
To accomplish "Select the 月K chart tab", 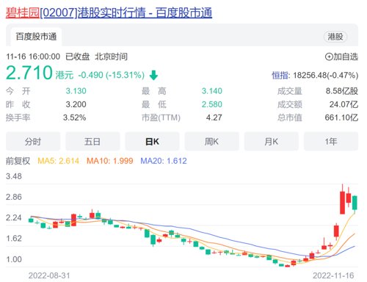I will click(x=272, y=142).
